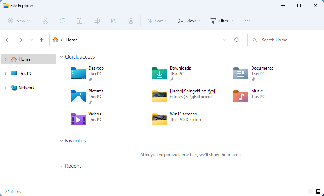This screenshot has height=196, width=324.
Task: Open the View menu
Action: pyautogui.click(x=189, y=21)
